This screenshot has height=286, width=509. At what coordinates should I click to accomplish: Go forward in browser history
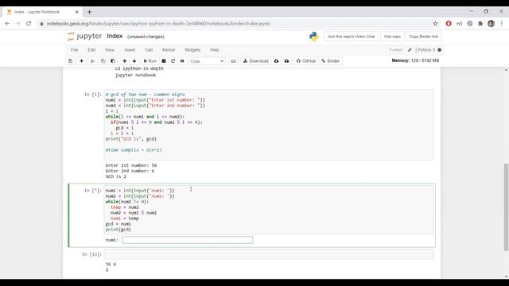(x=17, y=23)
